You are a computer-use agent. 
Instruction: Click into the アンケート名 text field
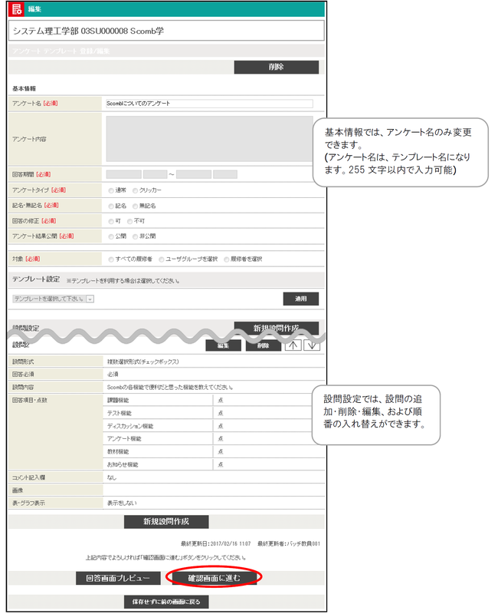(209, 104)
